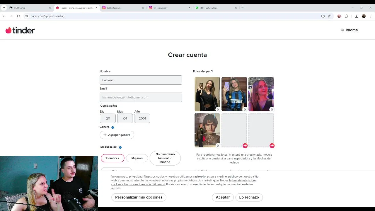Click the Año birthday field
This screenshot has height=211, width=375.
click(142, 118)
